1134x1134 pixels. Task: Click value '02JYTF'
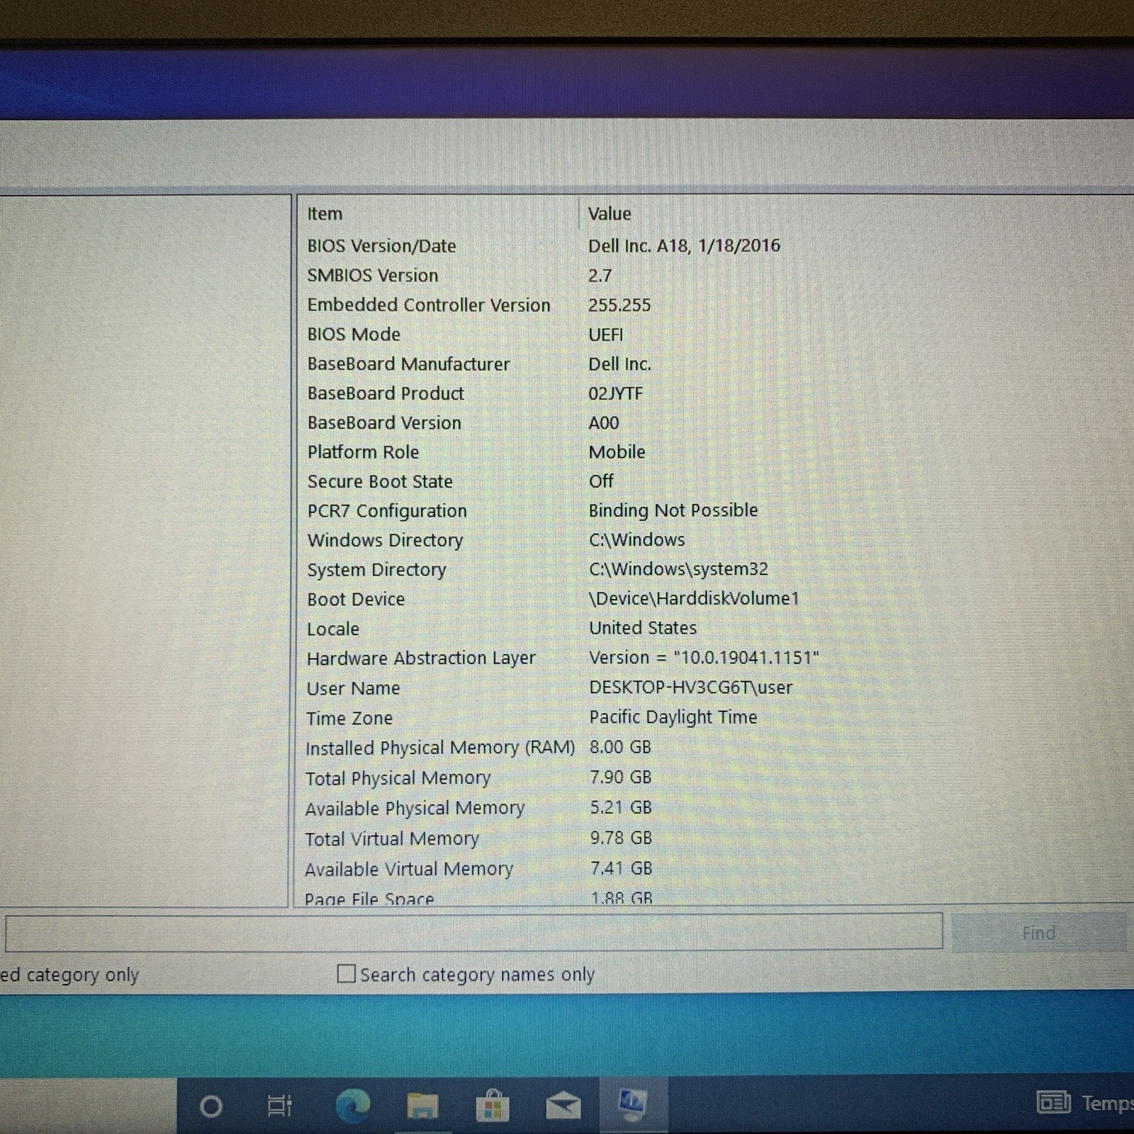coord(615,393)
